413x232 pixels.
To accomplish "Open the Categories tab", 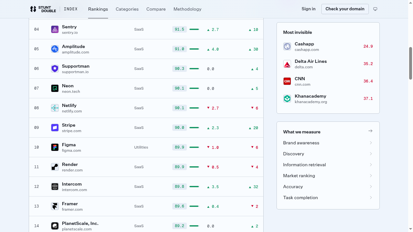I will [x=127, y=9].
